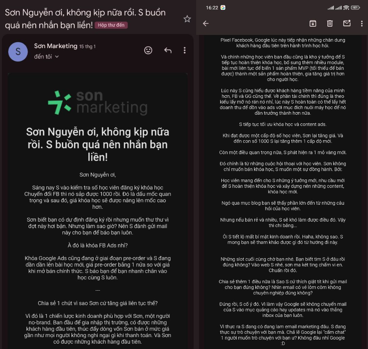Expand recipient details next to 'đến tôi'
This screenshot has height=349, width=368.
(57, 57)
